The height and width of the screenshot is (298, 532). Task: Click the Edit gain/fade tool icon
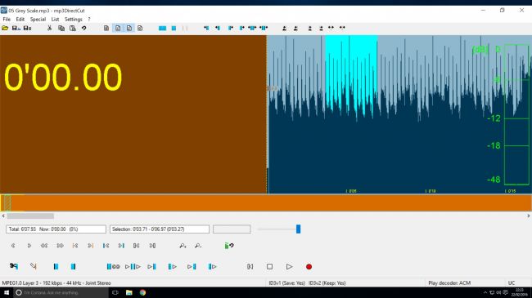coord(34,266)
